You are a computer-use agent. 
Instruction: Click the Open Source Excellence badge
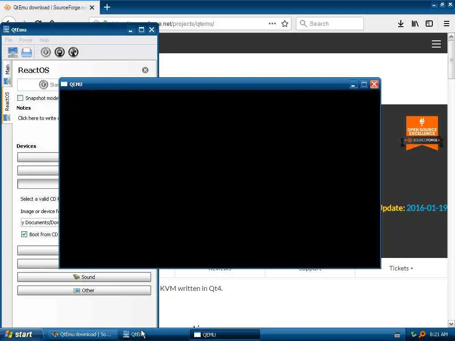(x=422, y=133)
